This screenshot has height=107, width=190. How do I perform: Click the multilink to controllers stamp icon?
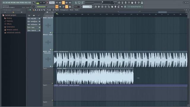pos(70,7)
